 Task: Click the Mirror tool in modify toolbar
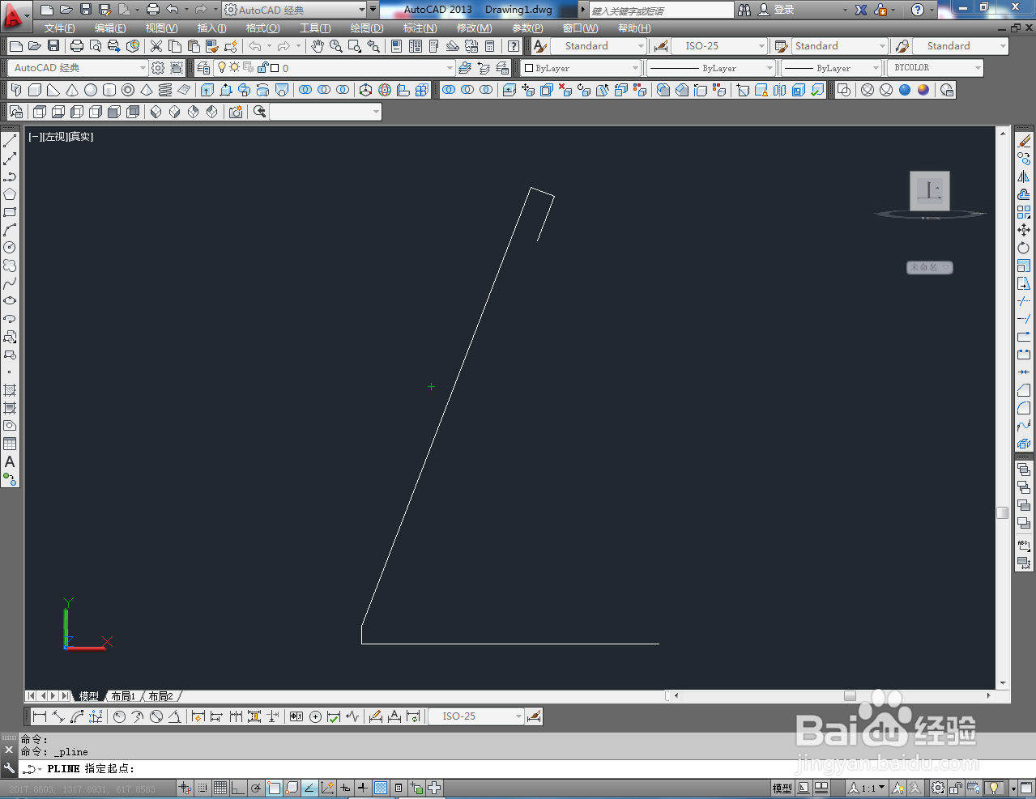click(x=1024, y=176)
